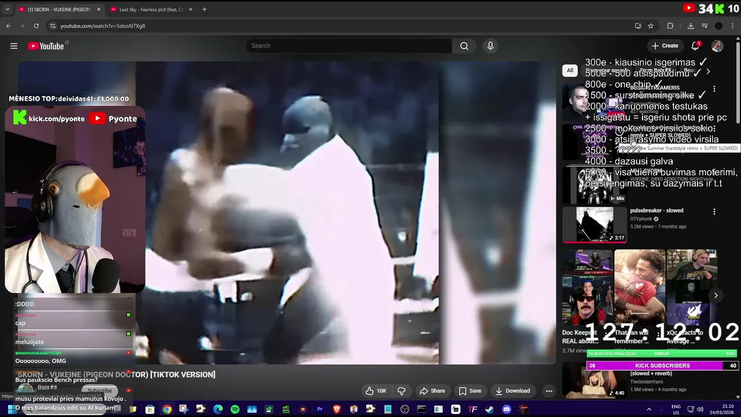Open pulsebreaker - slowed thumbnail

tap(595, 225)
